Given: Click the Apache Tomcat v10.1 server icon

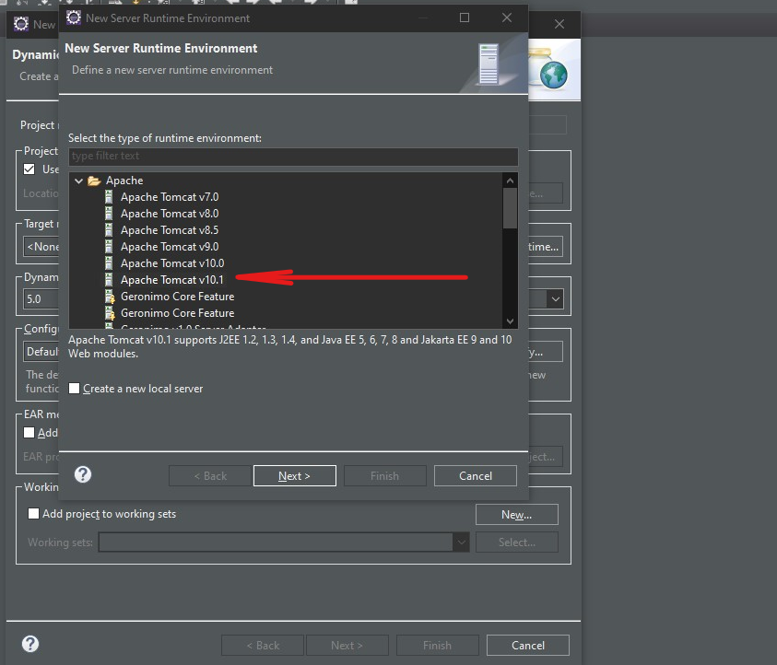Looking at the screenshot, I should tap(110, 280).
